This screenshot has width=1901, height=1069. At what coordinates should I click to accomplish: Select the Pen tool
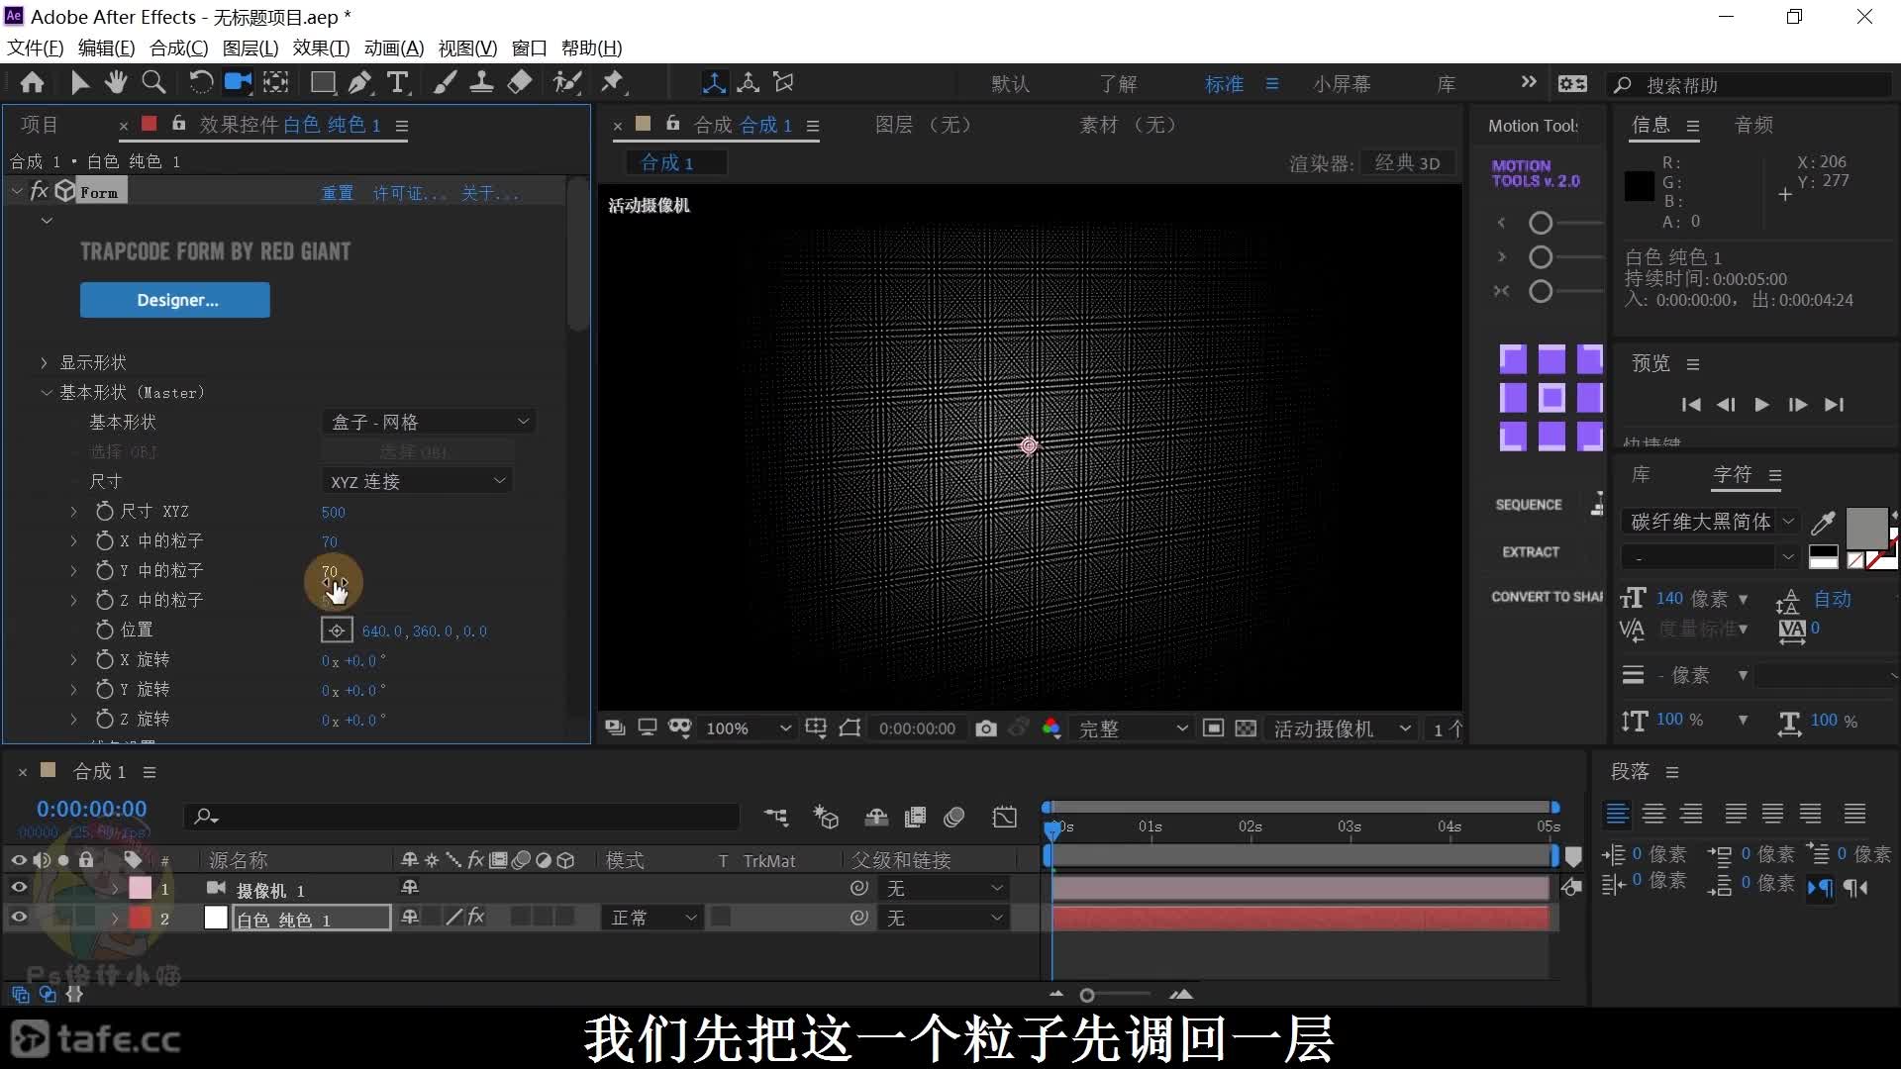[359, 83]
